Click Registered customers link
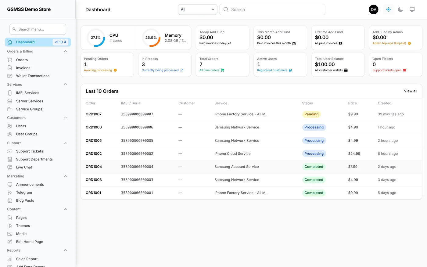Screen dimensions: 427x267 pyautogui.click(x=272, y=70)
